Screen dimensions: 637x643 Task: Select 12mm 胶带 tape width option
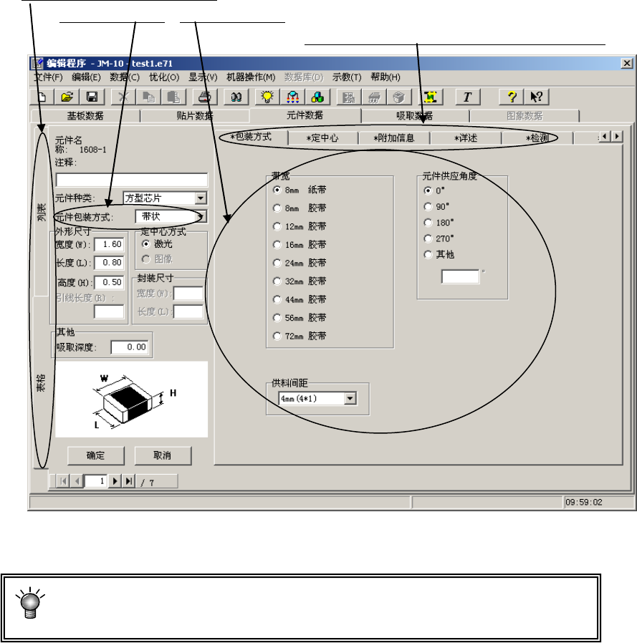tap(300, 226)
